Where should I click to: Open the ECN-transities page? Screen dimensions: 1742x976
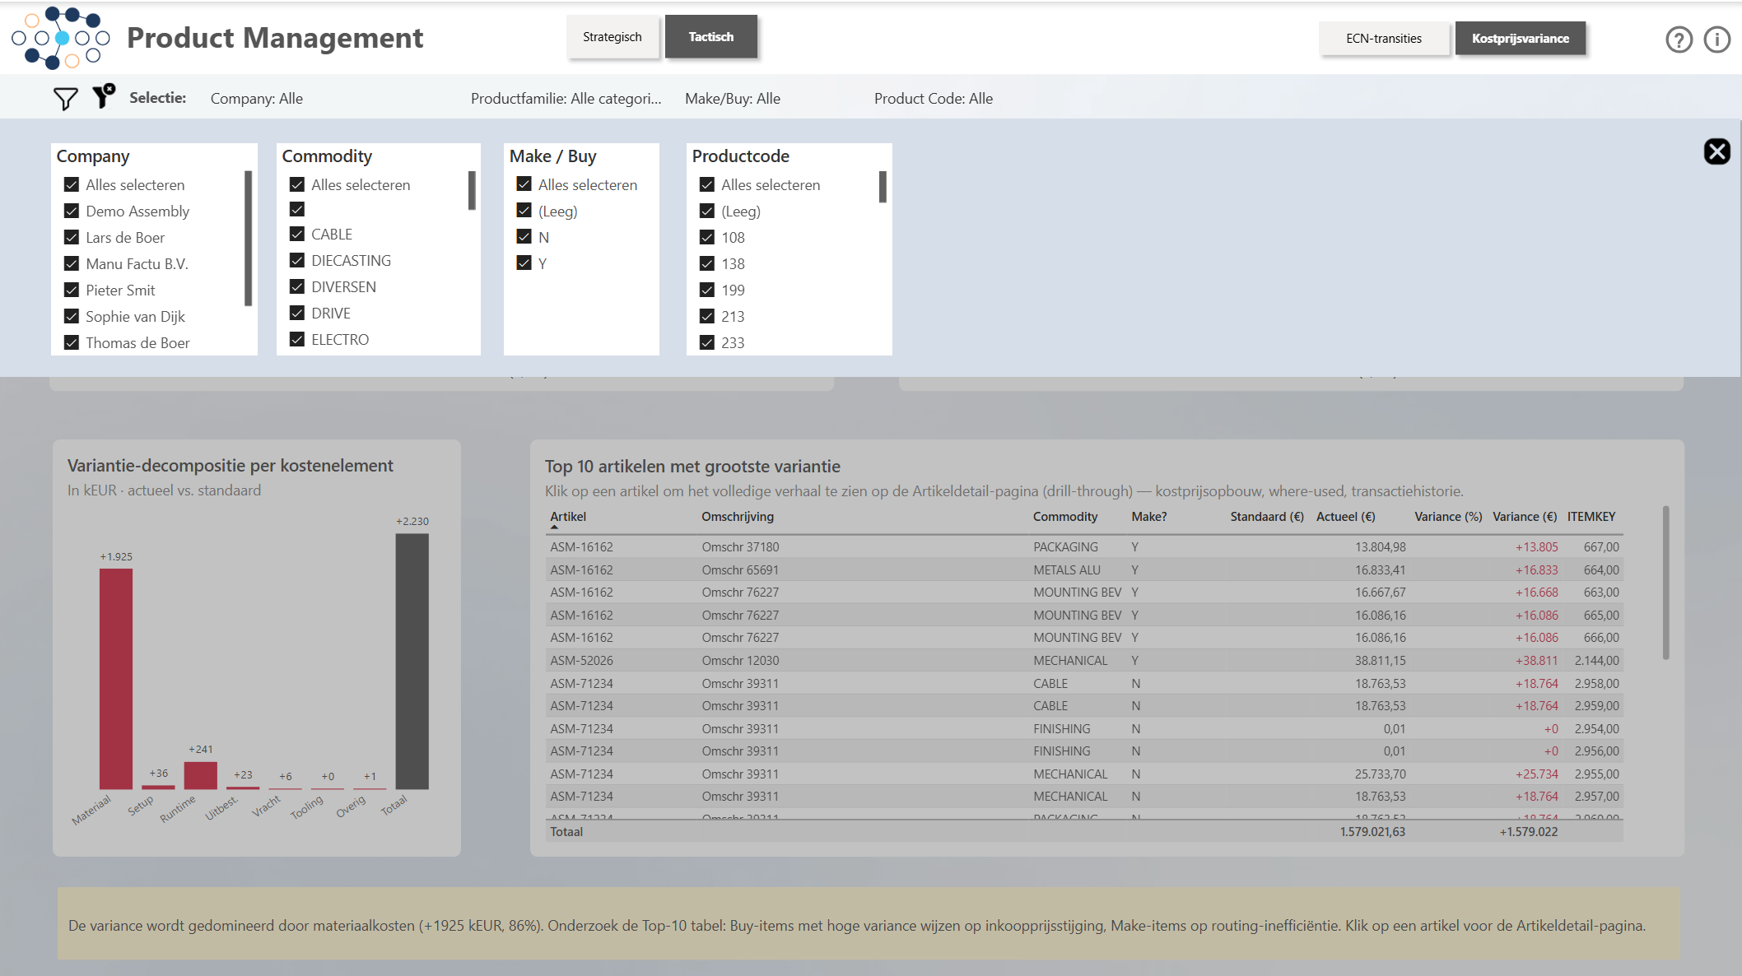(1384, 39)
